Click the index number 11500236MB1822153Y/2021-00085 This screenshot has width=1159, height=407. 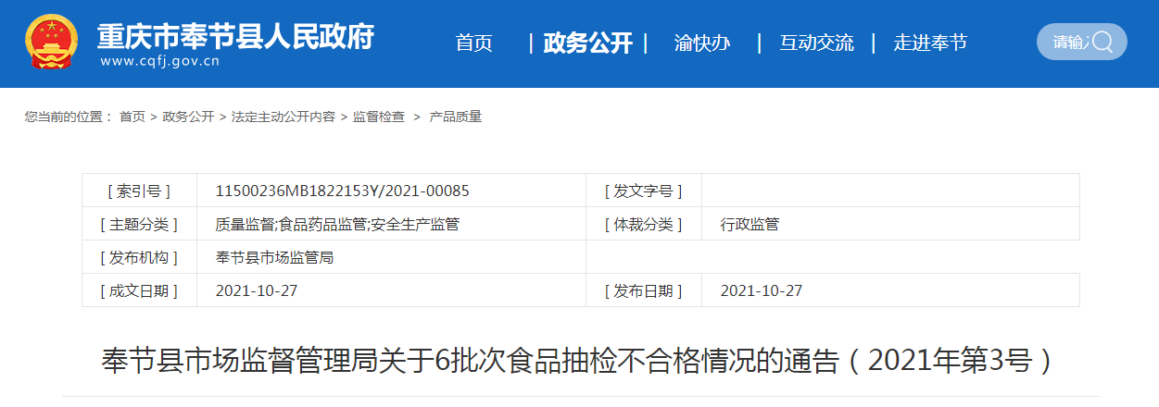pos(342,191)
